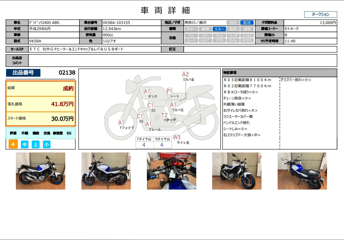Screen dimensions: 344x240
Task: Click the front tire tread value cell
Action: (x=144, y=145)
